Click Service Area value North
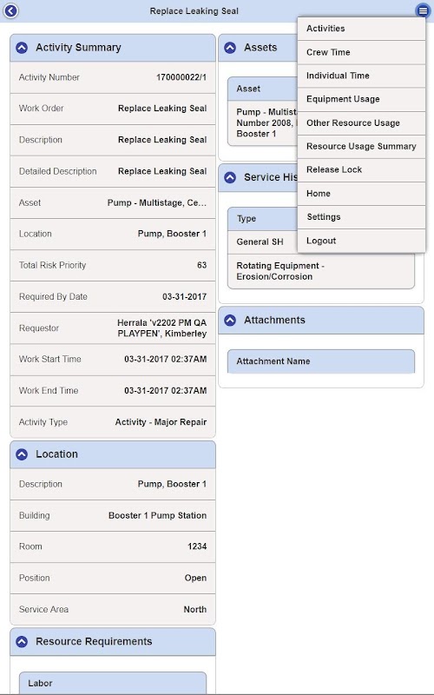This screenshot has width=434, height=695. [194, 610]
